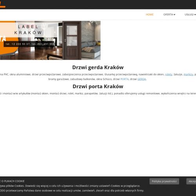Select the LABEL KRAKÓW banner text
196x196 pixels.
pyautogui.click(x=28, y=30)
